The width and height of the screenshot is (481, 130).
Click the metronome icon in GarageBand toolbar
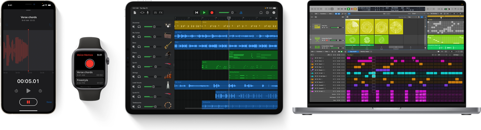241,12
